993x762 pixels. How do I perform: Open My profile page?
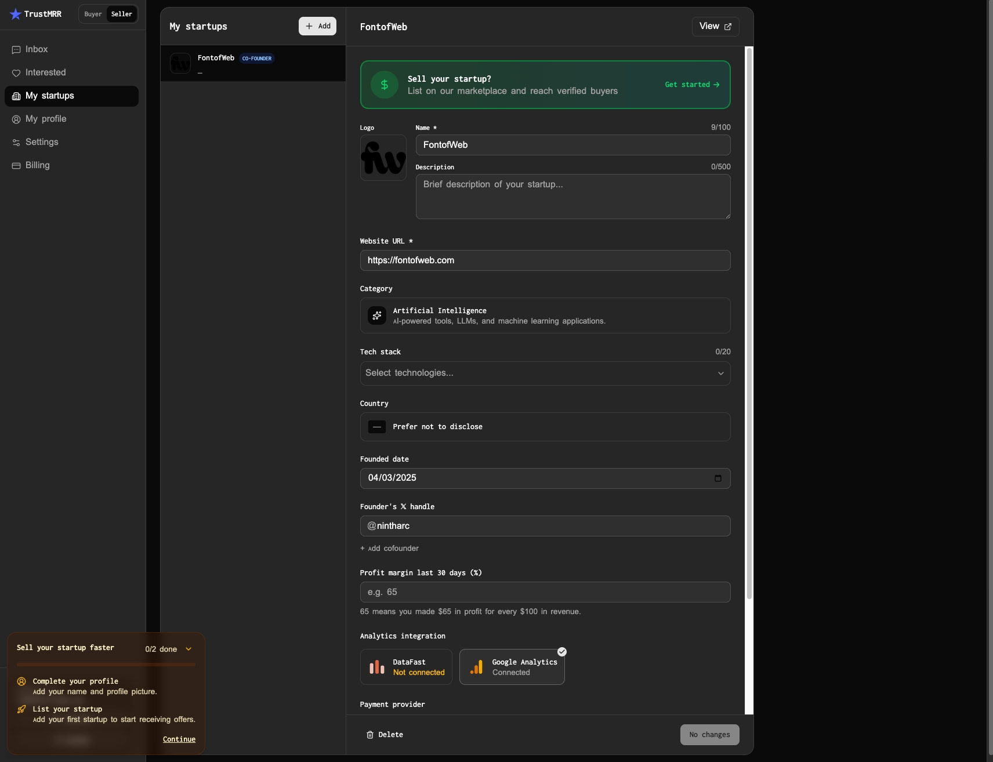pos(71,119)
